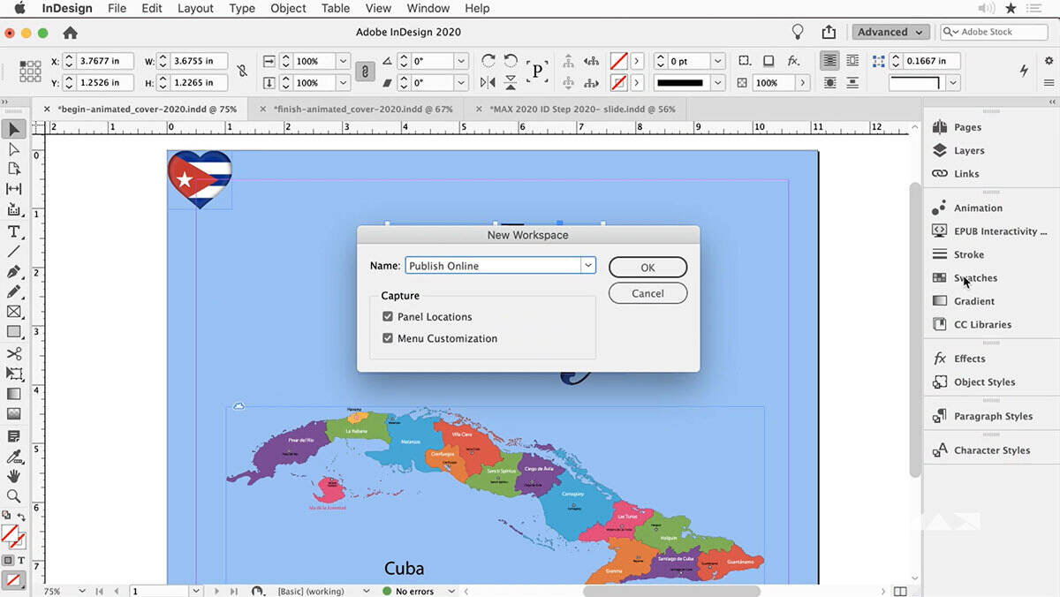Click the Home icon

(71, 33)
